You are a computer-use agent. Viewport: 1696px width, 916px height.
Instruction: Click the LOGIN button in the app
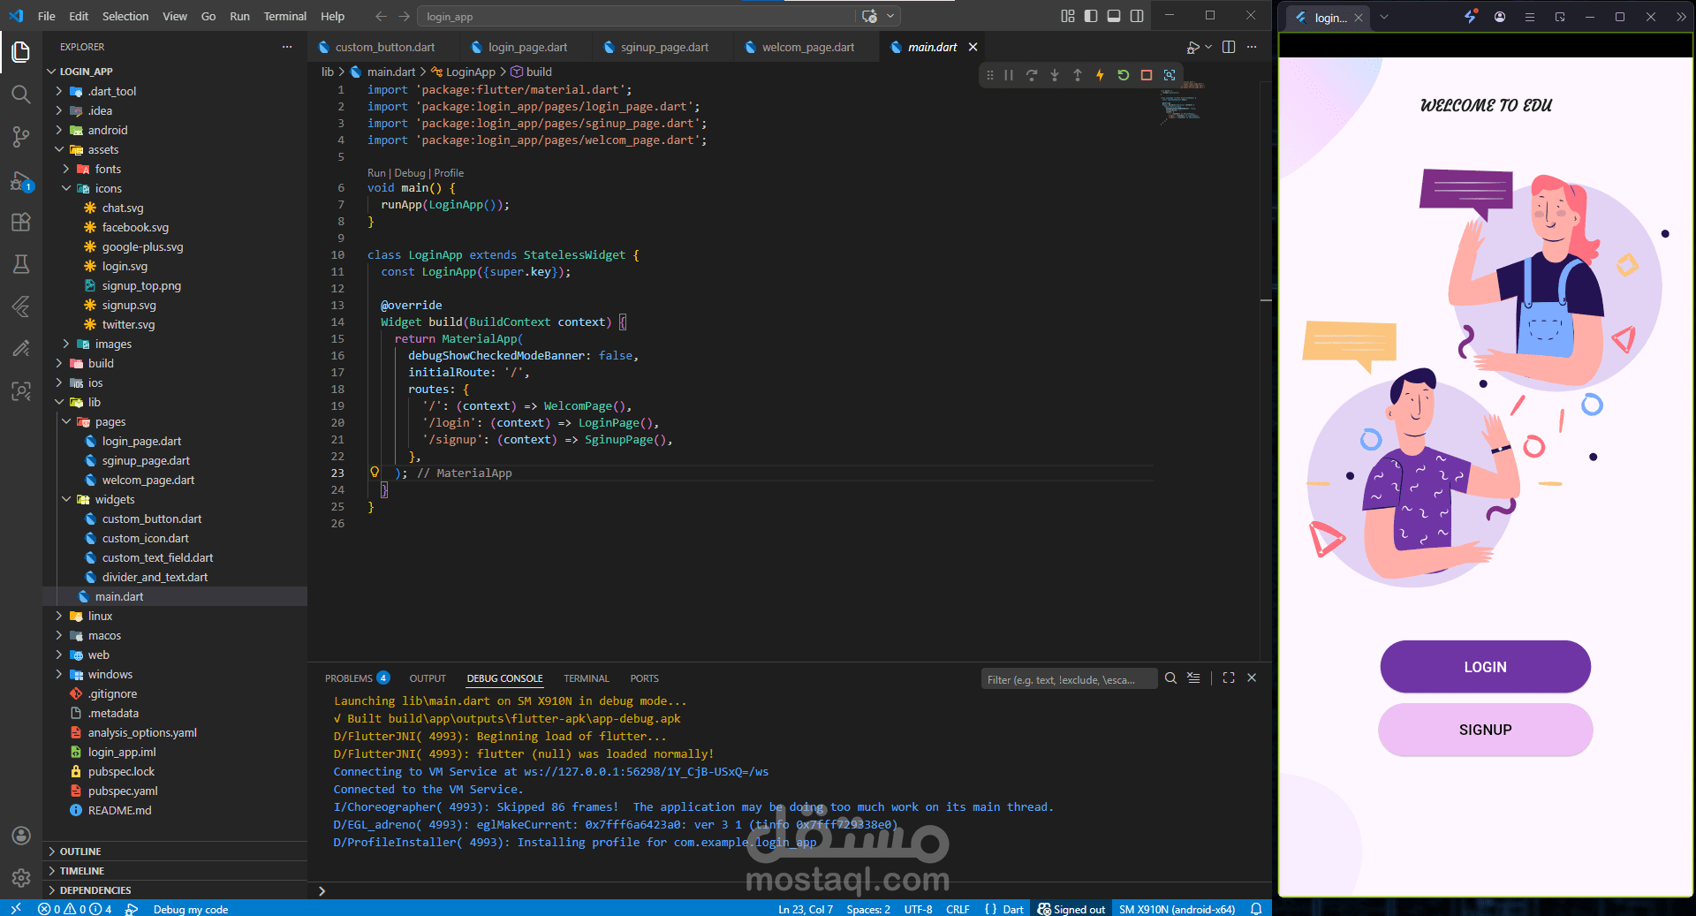click(1485, 667)
